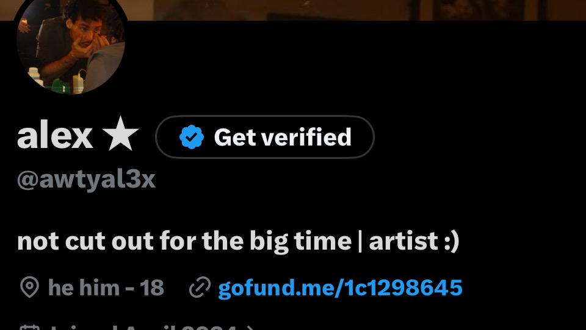Select the "he him - 18" location text

[106, 288]
